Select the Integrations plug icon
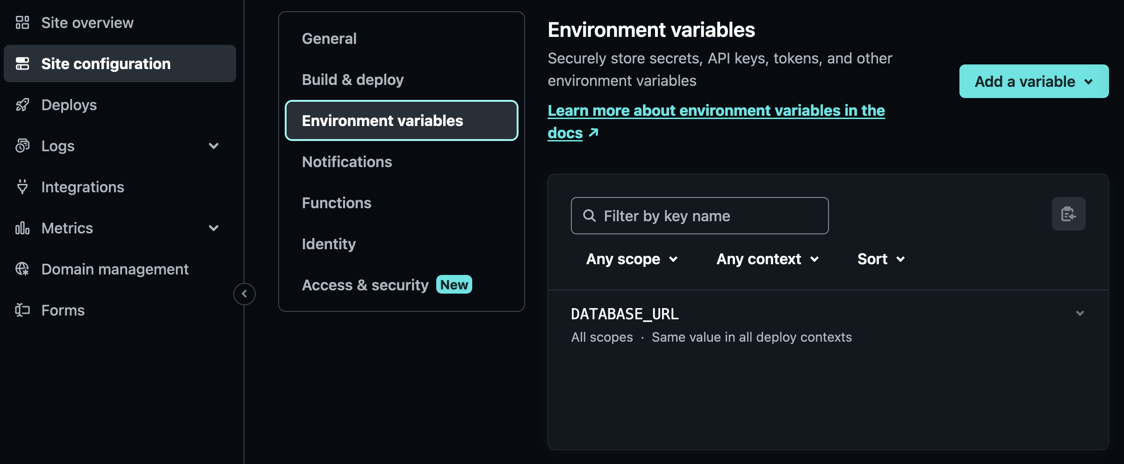Image resolution: width=1124 pixels, height=464 pixels. tap(22, 187)
